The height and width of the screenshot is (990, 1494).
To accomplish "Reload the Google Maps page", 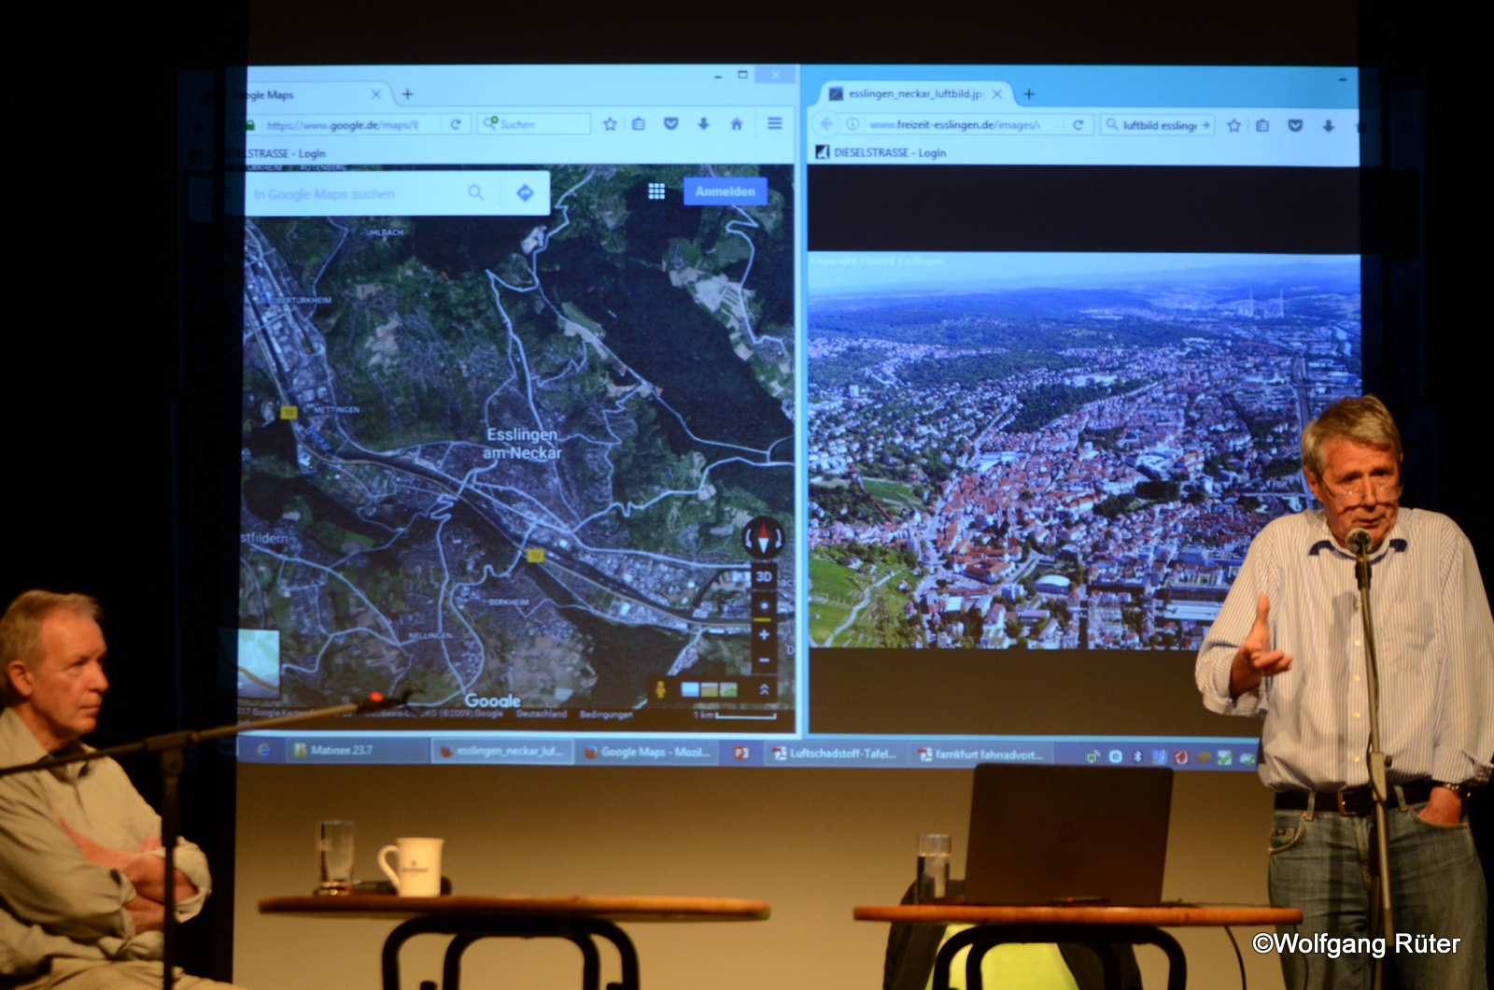I will click(x=456, y=124).
